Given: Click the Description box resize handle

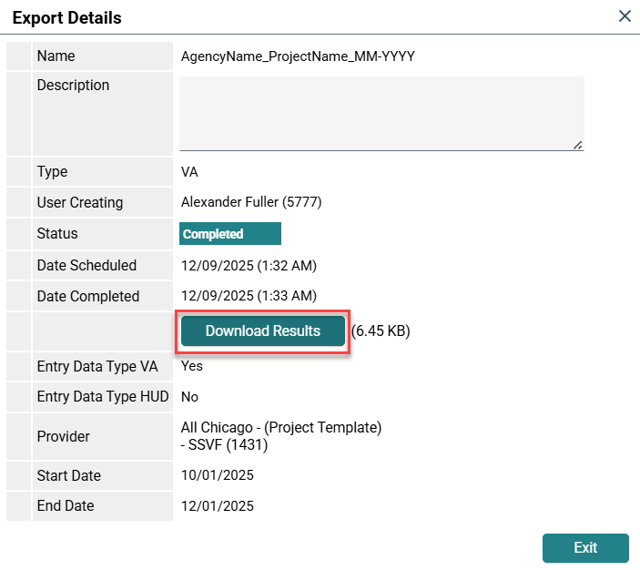Looking at the screenshot, I should point(579,145).
